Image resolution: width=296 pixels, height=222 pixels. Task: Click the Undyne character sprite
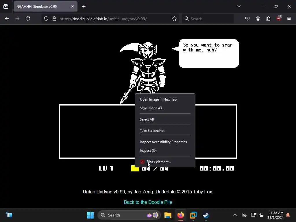143,73
